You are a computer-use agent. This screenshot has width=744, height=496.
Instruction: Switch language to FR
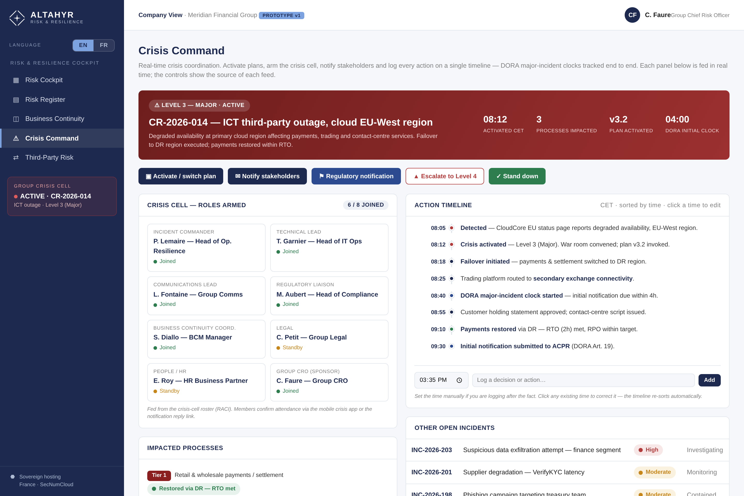tap(104, 45)
